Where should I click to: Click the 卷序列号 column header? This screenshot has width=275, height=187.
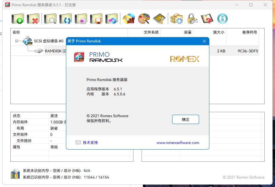[x=242, y=32]
